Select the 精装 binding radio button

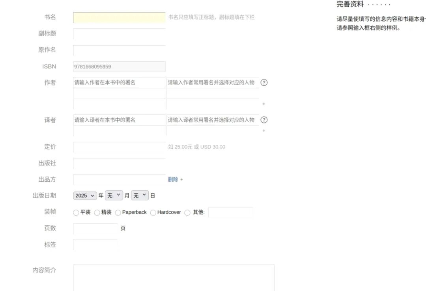(x=97, y=213)
